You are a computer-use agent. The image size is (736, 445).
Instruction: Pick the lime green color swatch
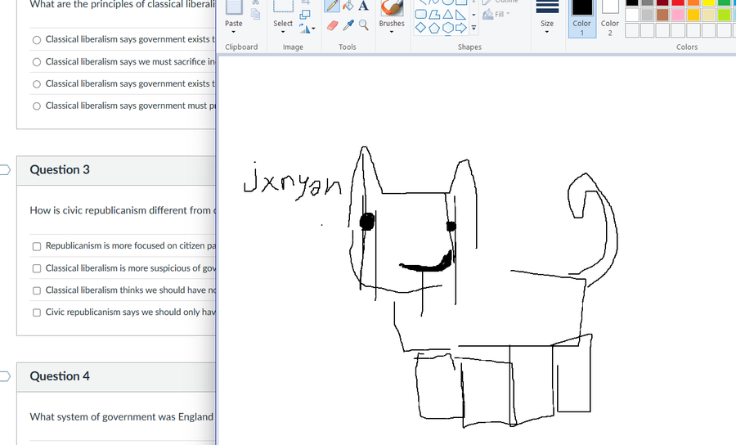click(x=725, y=15)
